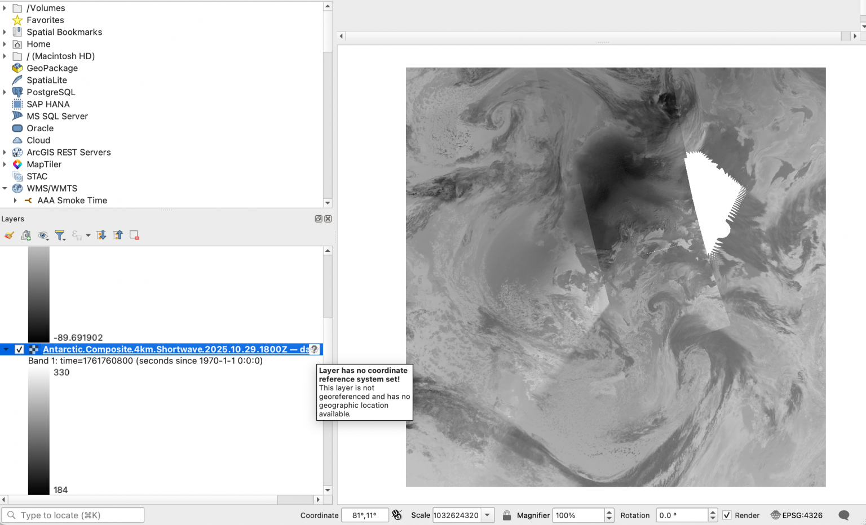Click the messages log speech bubble icon

pyautogui.click(x=843, y=515)
